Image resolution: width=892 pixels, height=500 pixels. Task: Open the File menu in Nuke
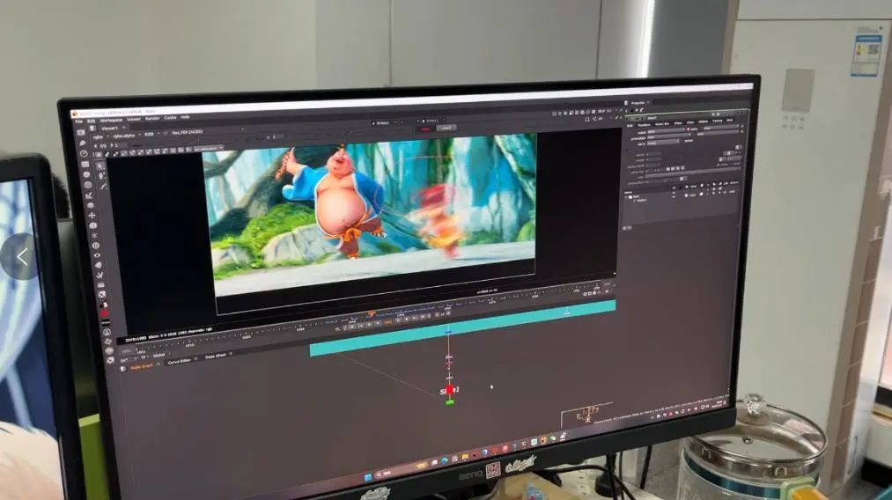pyautogui.click(x=78, y=121)
